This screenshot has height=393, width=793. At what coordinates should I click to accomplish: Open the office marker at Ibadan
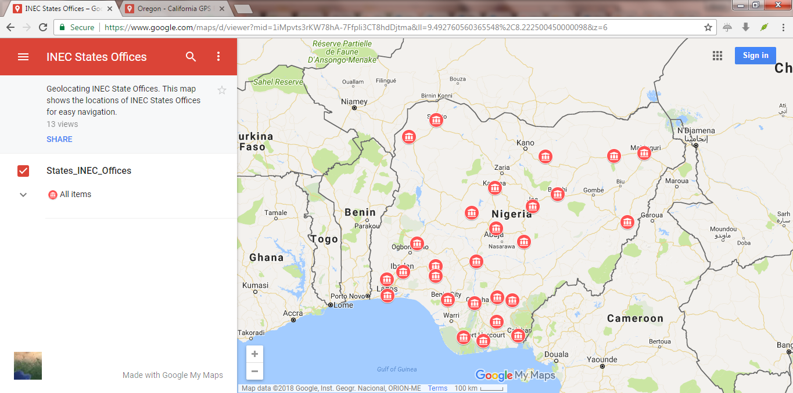pos(403,271)
